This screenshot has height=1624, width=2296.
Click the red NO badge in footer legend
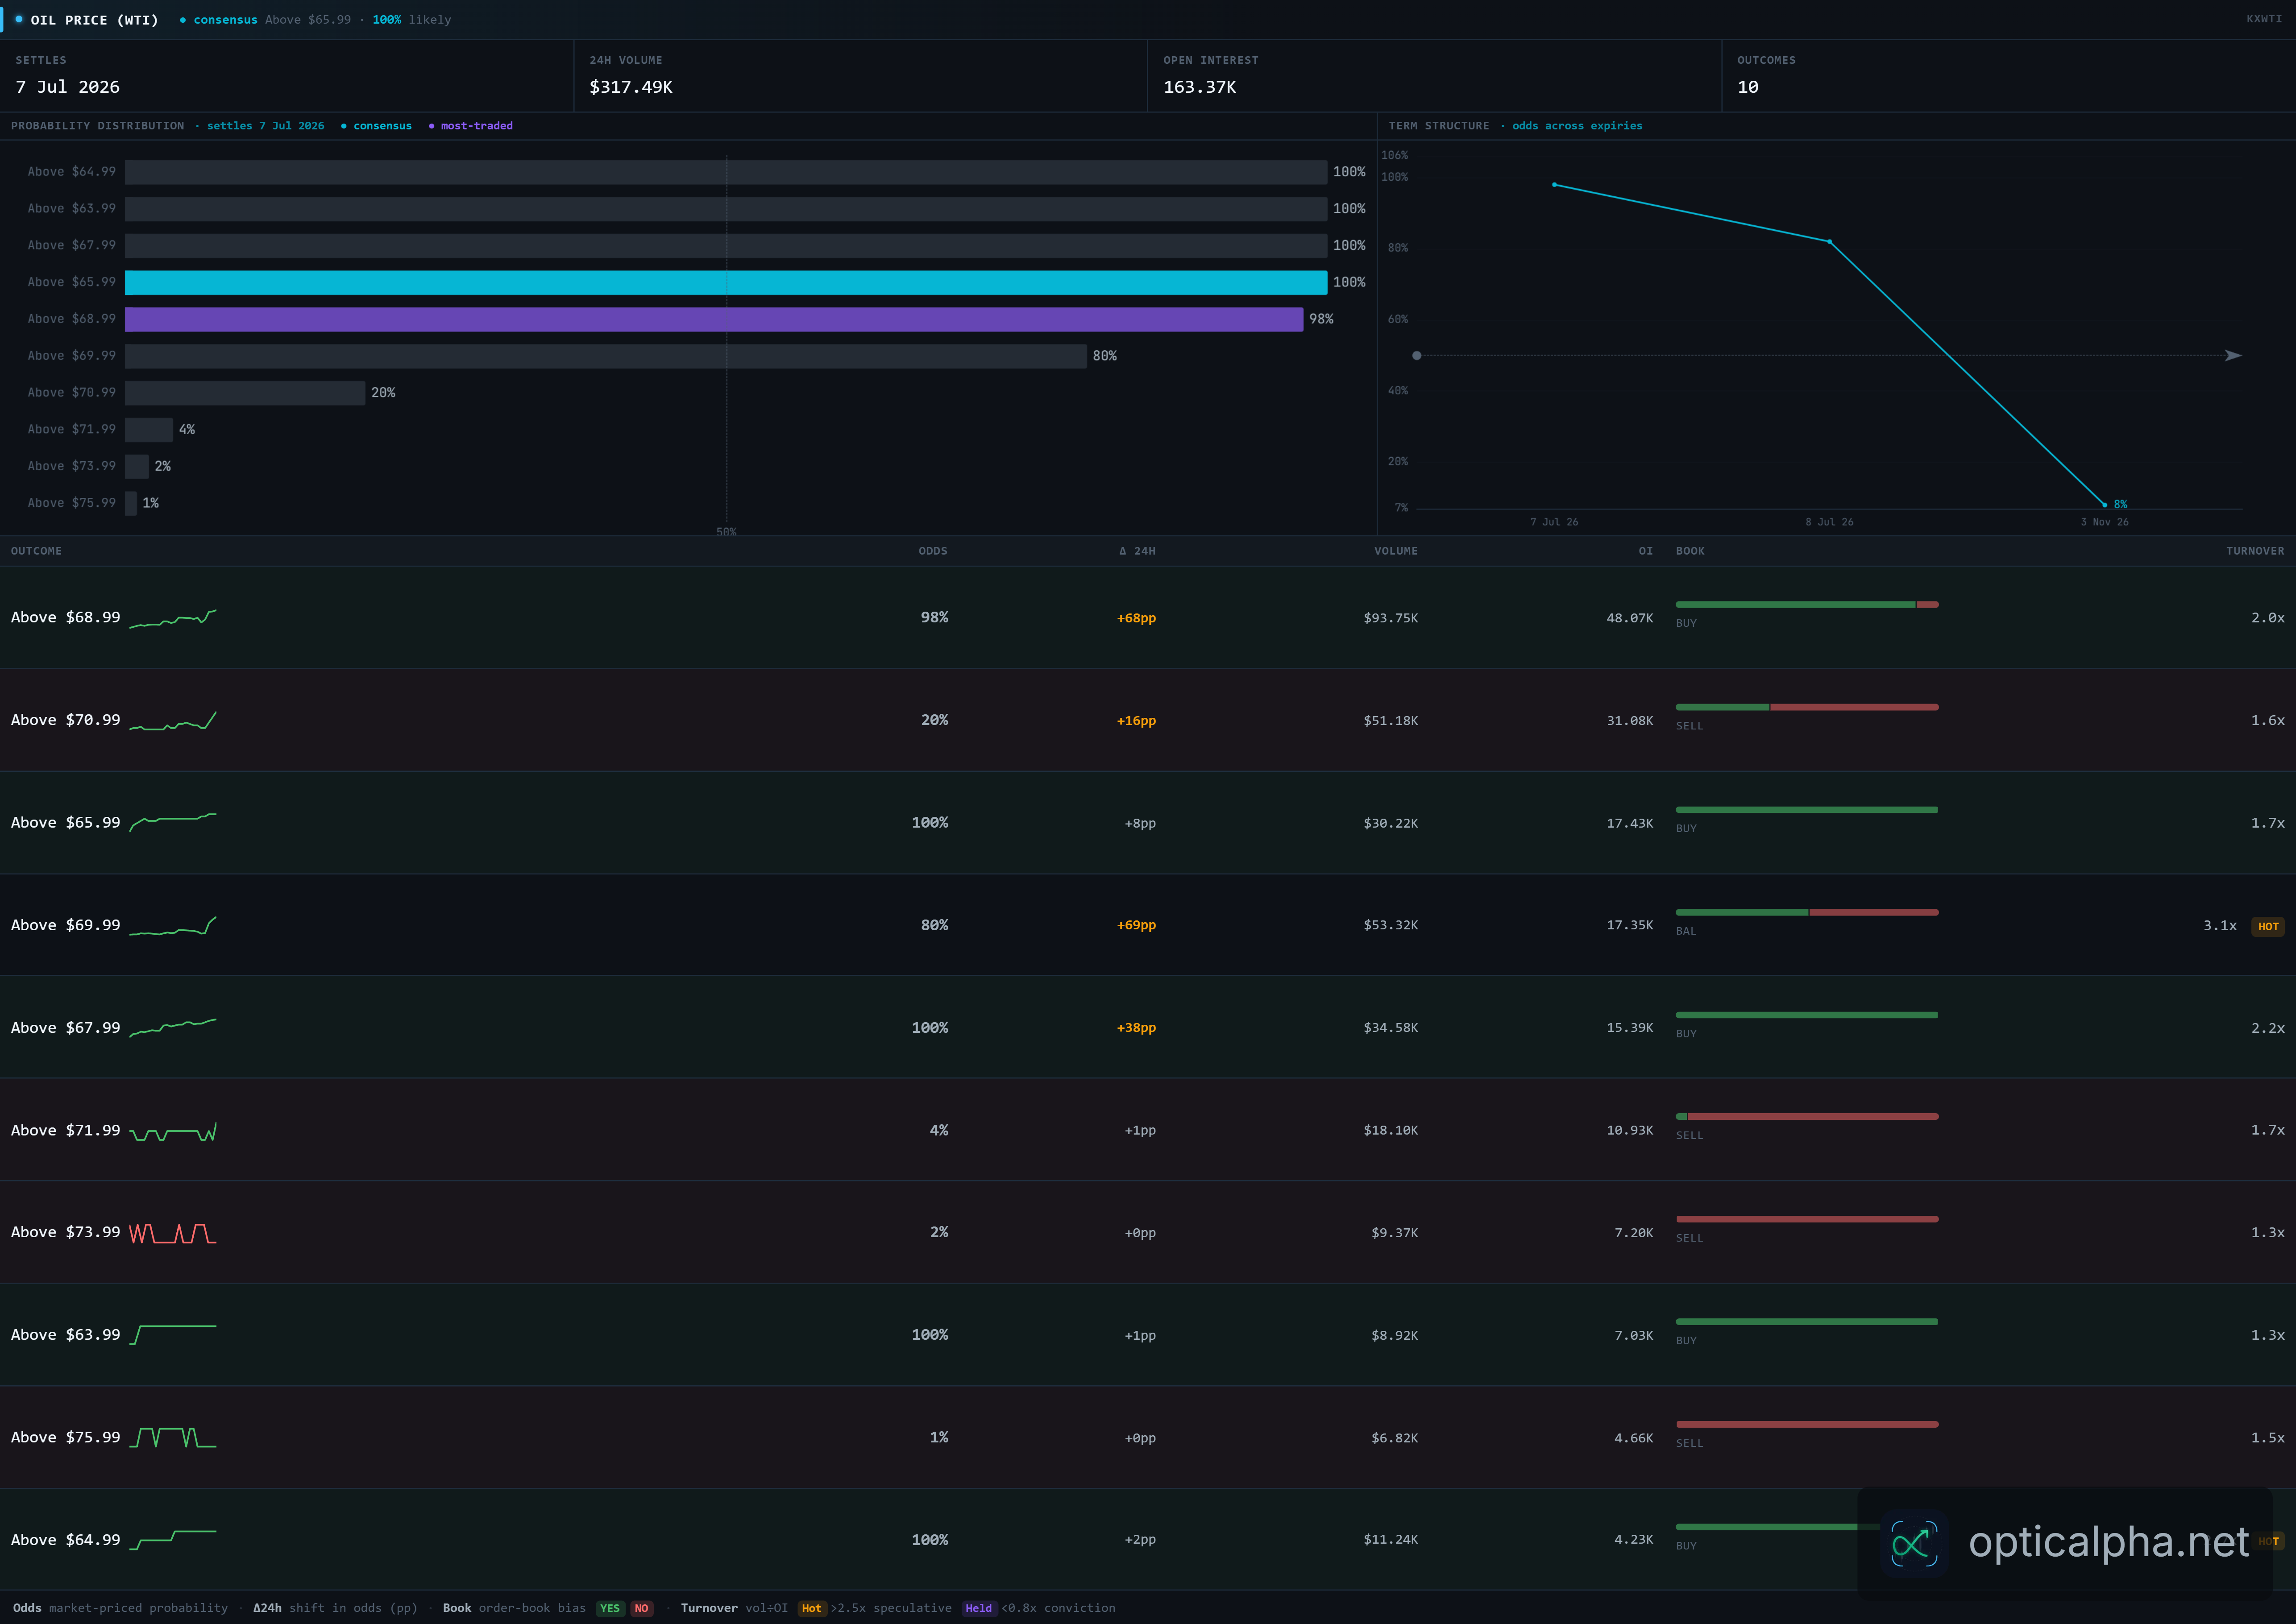click(641, 1608)
